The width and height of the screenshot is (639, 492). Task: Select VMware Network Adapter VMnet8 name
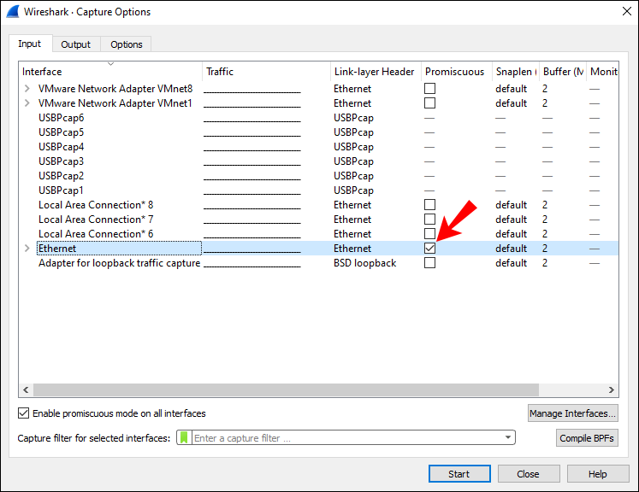pyautogui.click(x=115, y=88)
